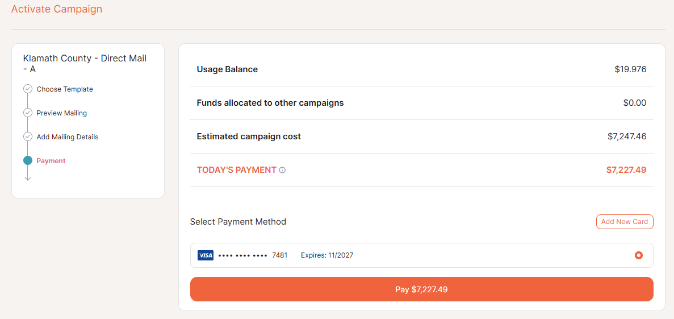
Task: Click the Preview Mailing checkmark icon
Action: tap(28, 113)
